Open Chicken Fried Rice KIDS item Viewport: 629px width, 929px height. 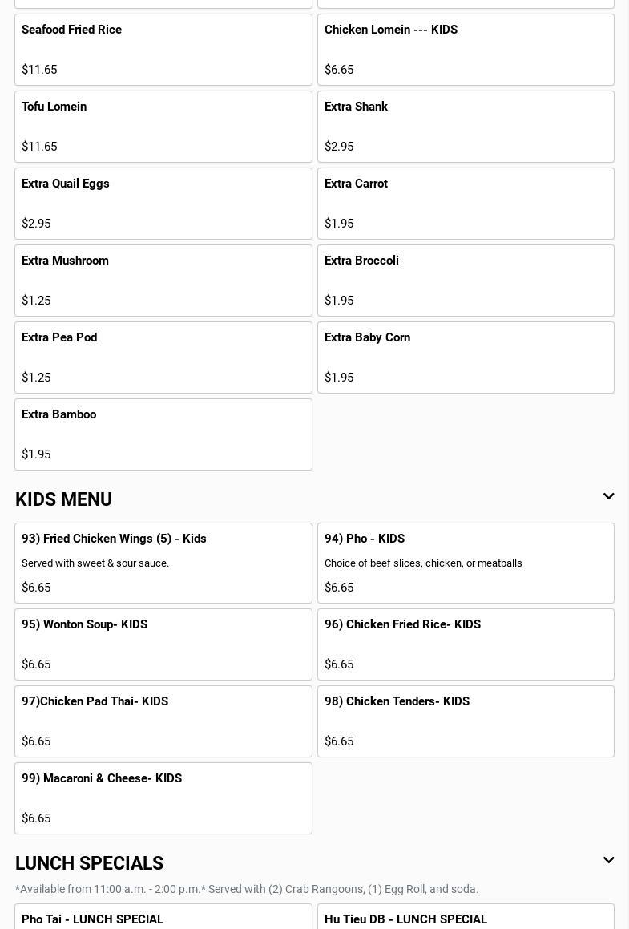(466, 644)
